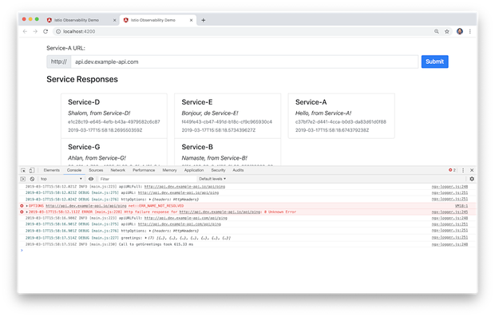
Task: Go back in browser history
Action: tap(25, 31)
